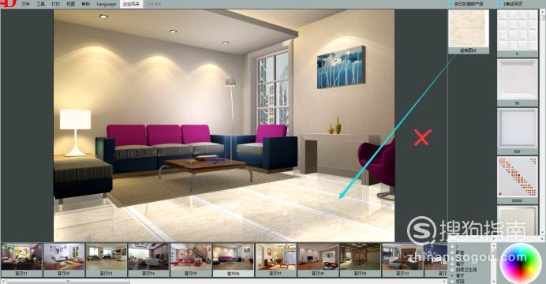Image resolution: width=546 pixels, height=284 pixels.
Task: Click the scene strip horizontal scrollbar thumb
Action: tap(68, 281)
